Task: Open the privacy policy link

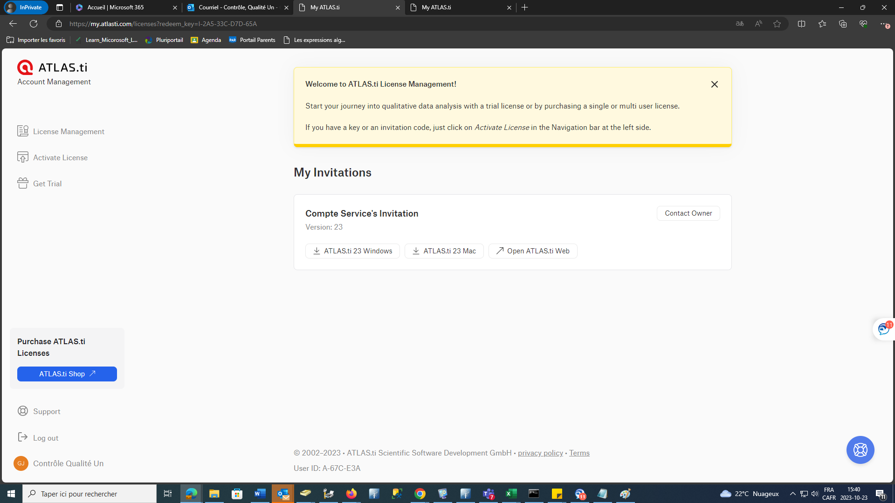Action: click(x=540, y=453)
